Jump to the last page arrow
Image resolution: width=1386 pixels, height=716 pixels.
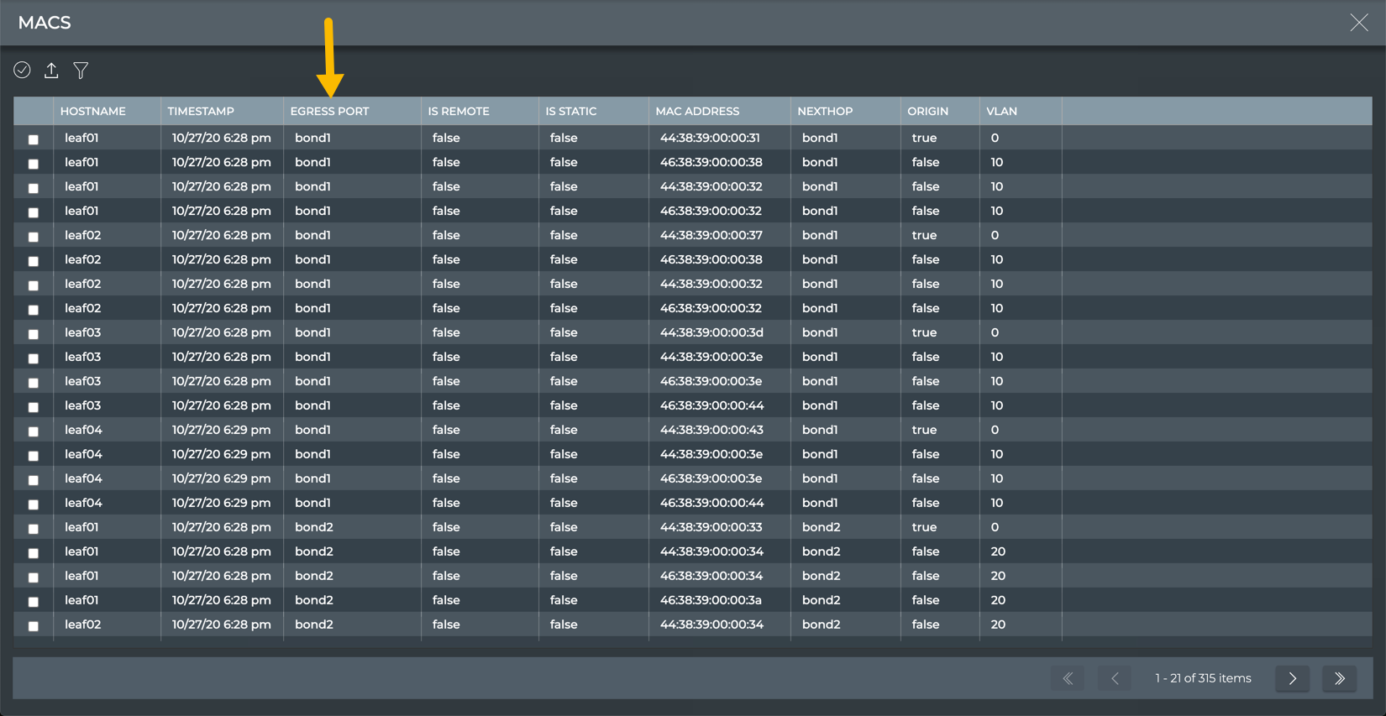1339,678
